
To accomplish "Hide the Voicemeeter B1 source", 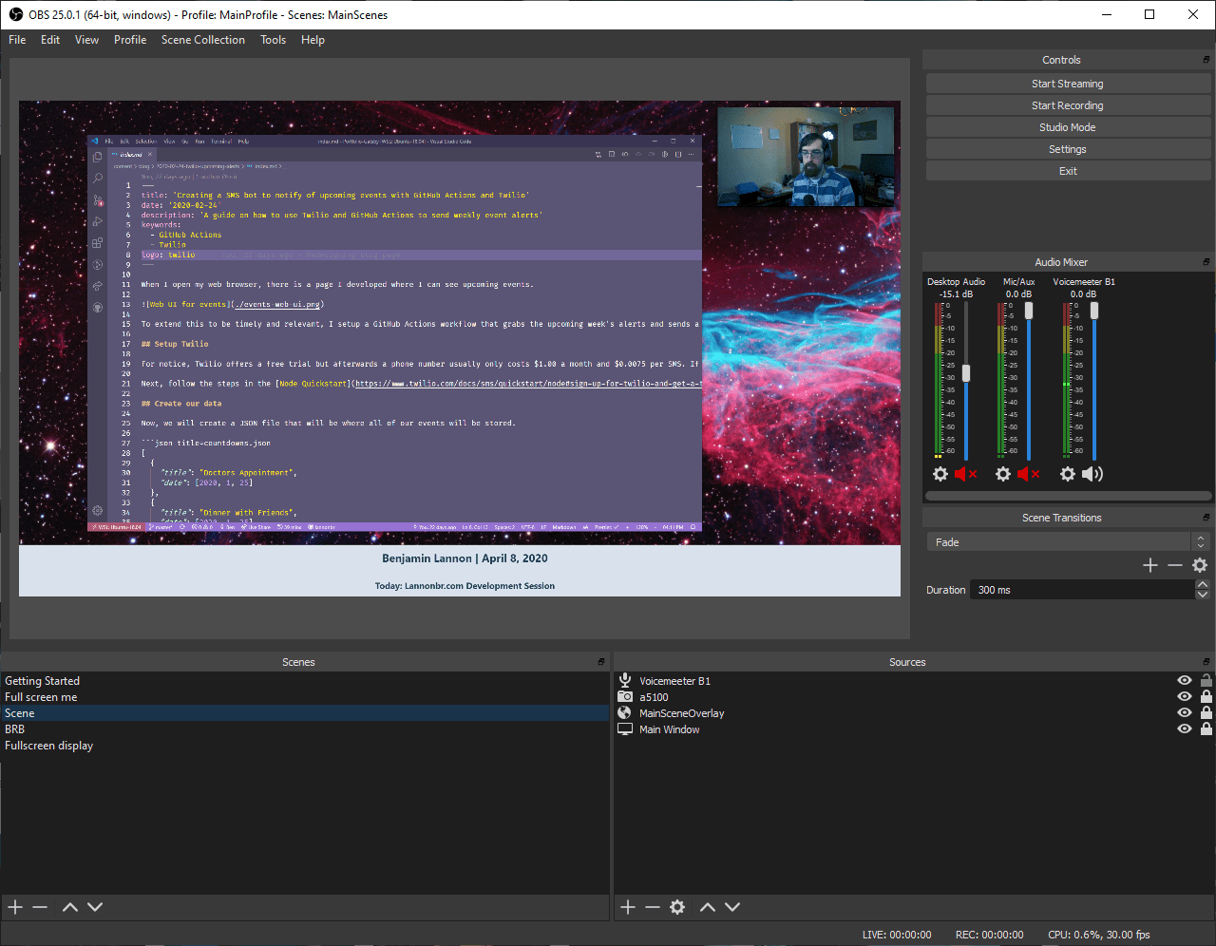I will 1185,680.
